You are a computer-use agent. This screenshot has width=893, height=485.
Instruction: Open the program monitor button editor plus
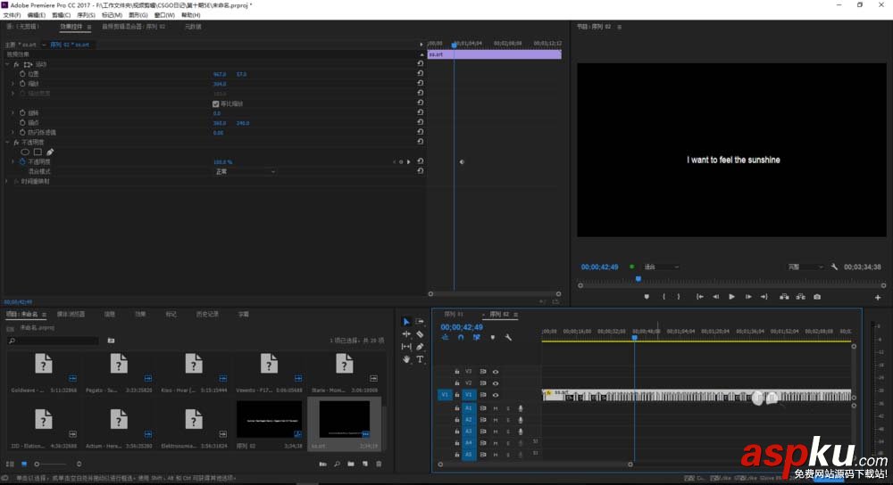(878, 298)
